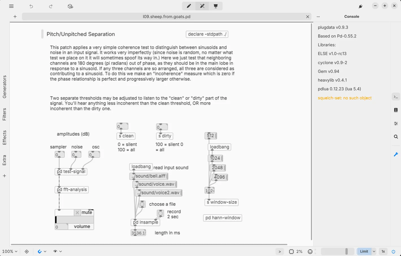Open command input arrow button
Screen dimensions: 401x256
280,251
